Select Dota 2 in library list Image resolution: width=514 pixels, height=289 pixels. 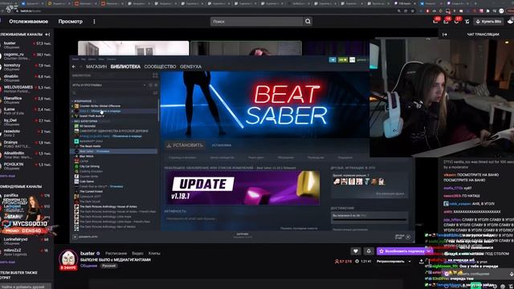tap(114, 111)
